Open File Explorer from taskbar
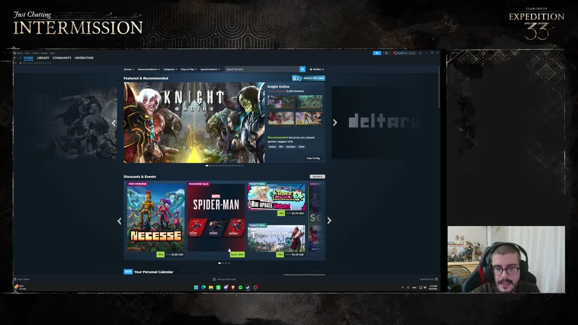 pos(211,288)
